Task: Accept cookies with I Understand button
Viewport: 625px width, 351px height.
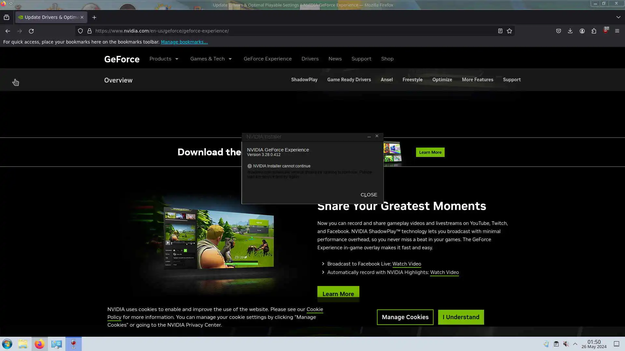Action: point(461,317)
